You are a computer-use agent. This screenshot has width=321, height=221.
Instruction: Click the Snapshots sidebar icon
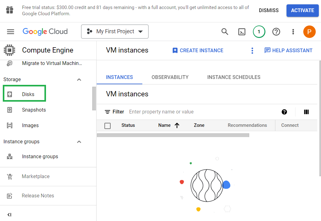(10, 110)
